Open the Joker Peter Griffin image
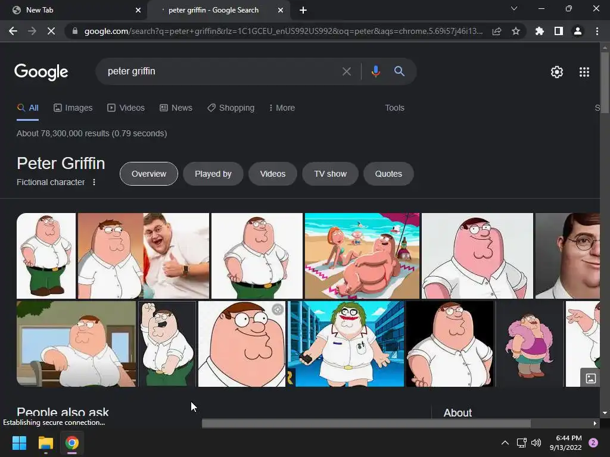This screenshot has height=457, width=610. point(346,344)
